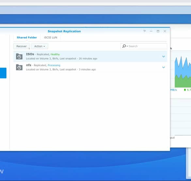Image resolution: width=191 pixels, height=181 pixels.
Task: Expand the nfs row details chevron
Action: [164, 67]
